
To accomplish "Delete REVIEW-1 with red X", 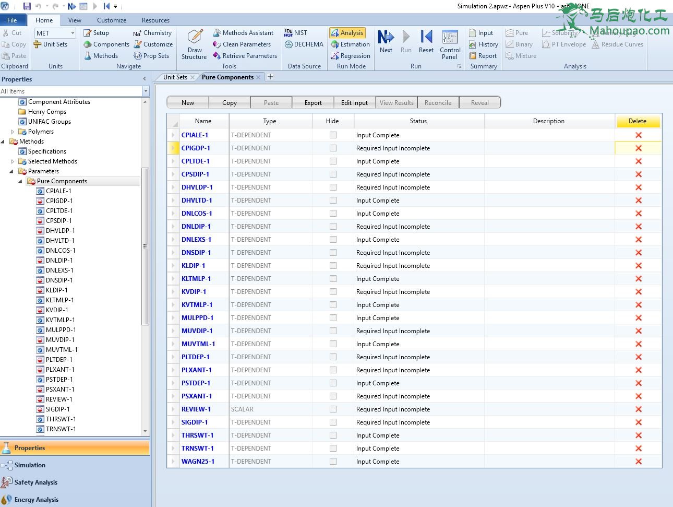I will tap(638, 409).
